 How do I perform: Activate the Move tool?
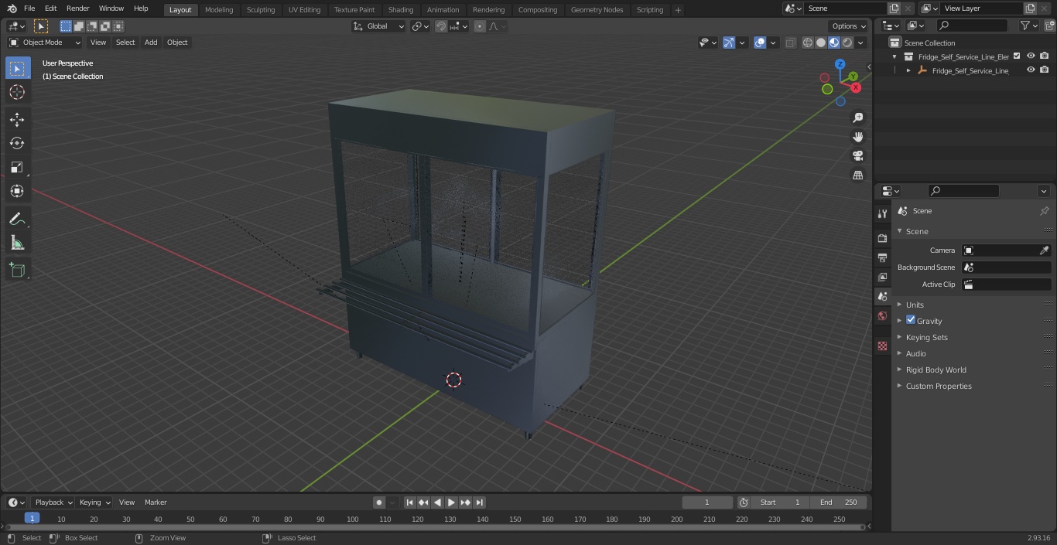click(x=17, y=119)
